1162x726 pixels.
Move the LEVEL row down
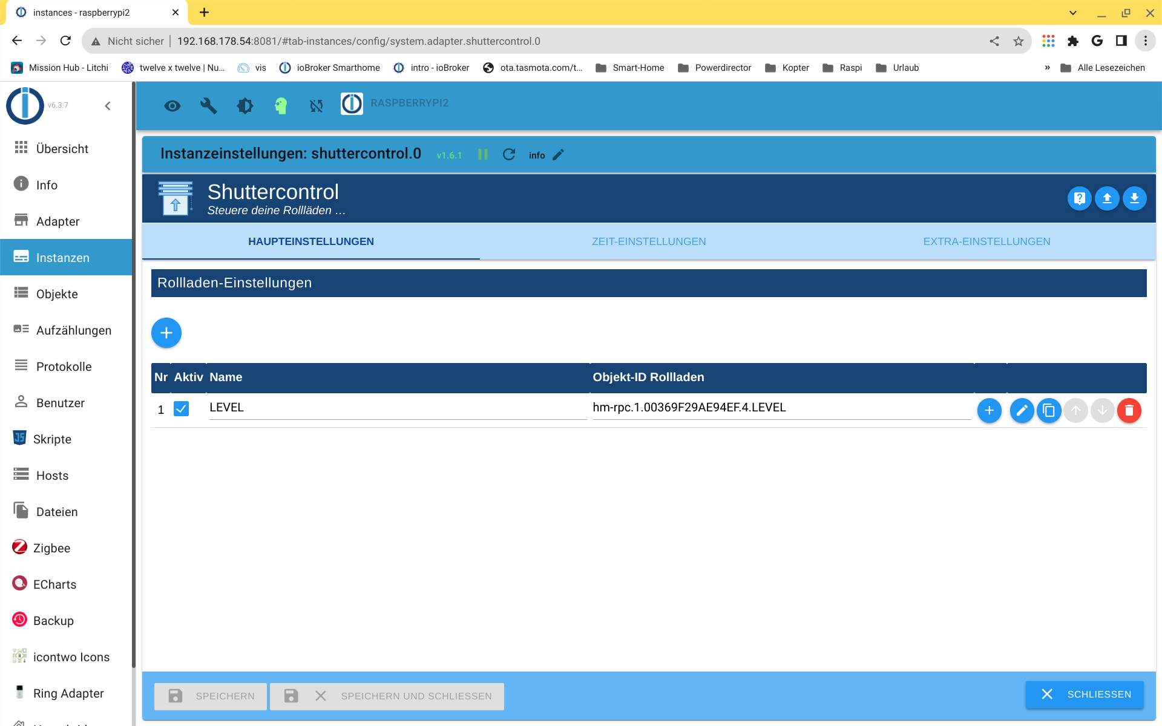pyautogui.click(x=1103, y=411)
